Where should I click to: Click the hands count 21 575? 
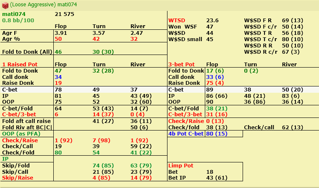(65, 14)
